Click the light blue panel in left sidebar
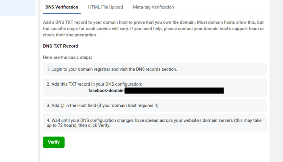The height and width of the screenshot is (162, 283). tap(18, 8)
